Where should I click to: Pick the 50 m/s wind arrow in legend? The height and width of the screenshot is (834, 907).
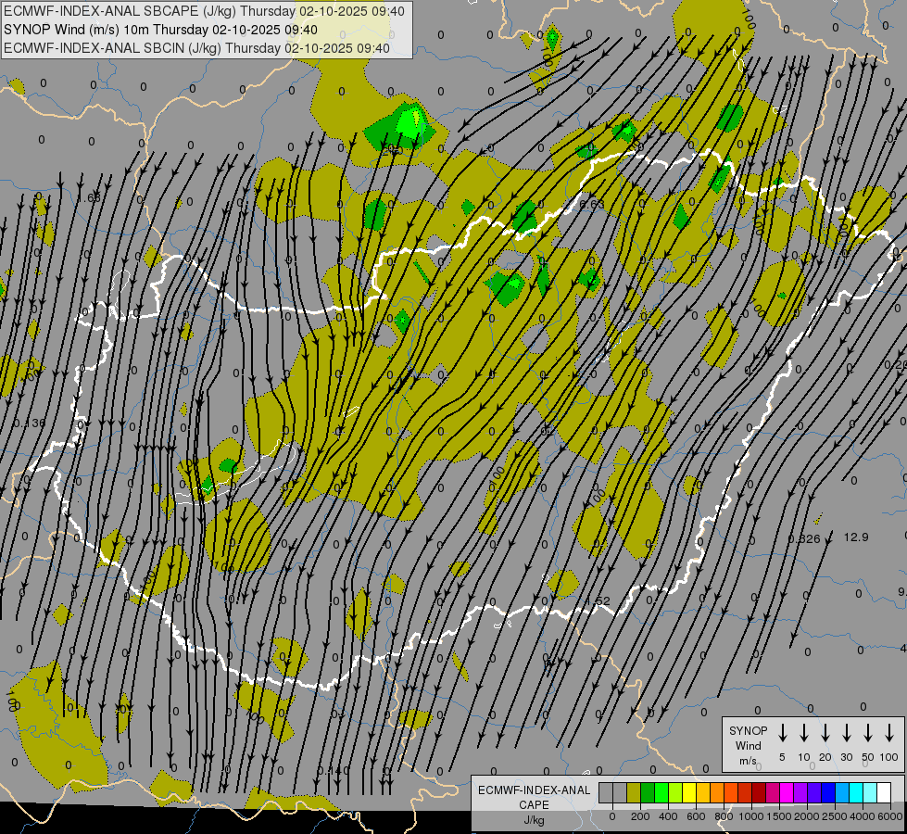(x=868, y=733)
